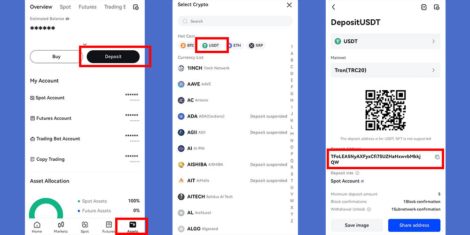
Task: Choose AAVE from currency list
Action: point(232,84)
